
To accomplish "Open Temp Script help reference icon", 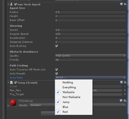I will pyautogui.click(x=121, y=83).
